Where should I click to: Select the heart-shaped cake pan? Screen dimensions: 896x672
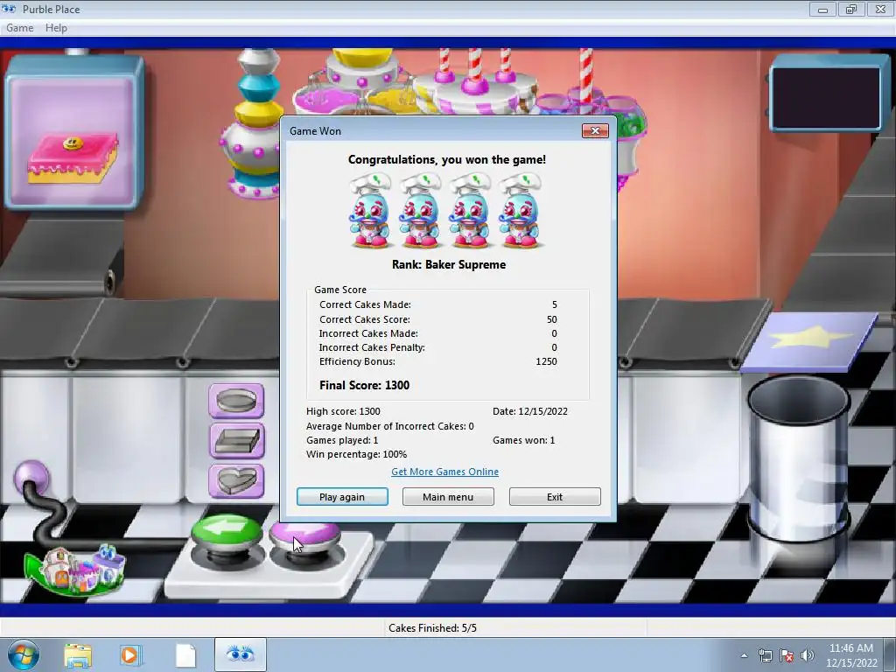click(236, 480)
